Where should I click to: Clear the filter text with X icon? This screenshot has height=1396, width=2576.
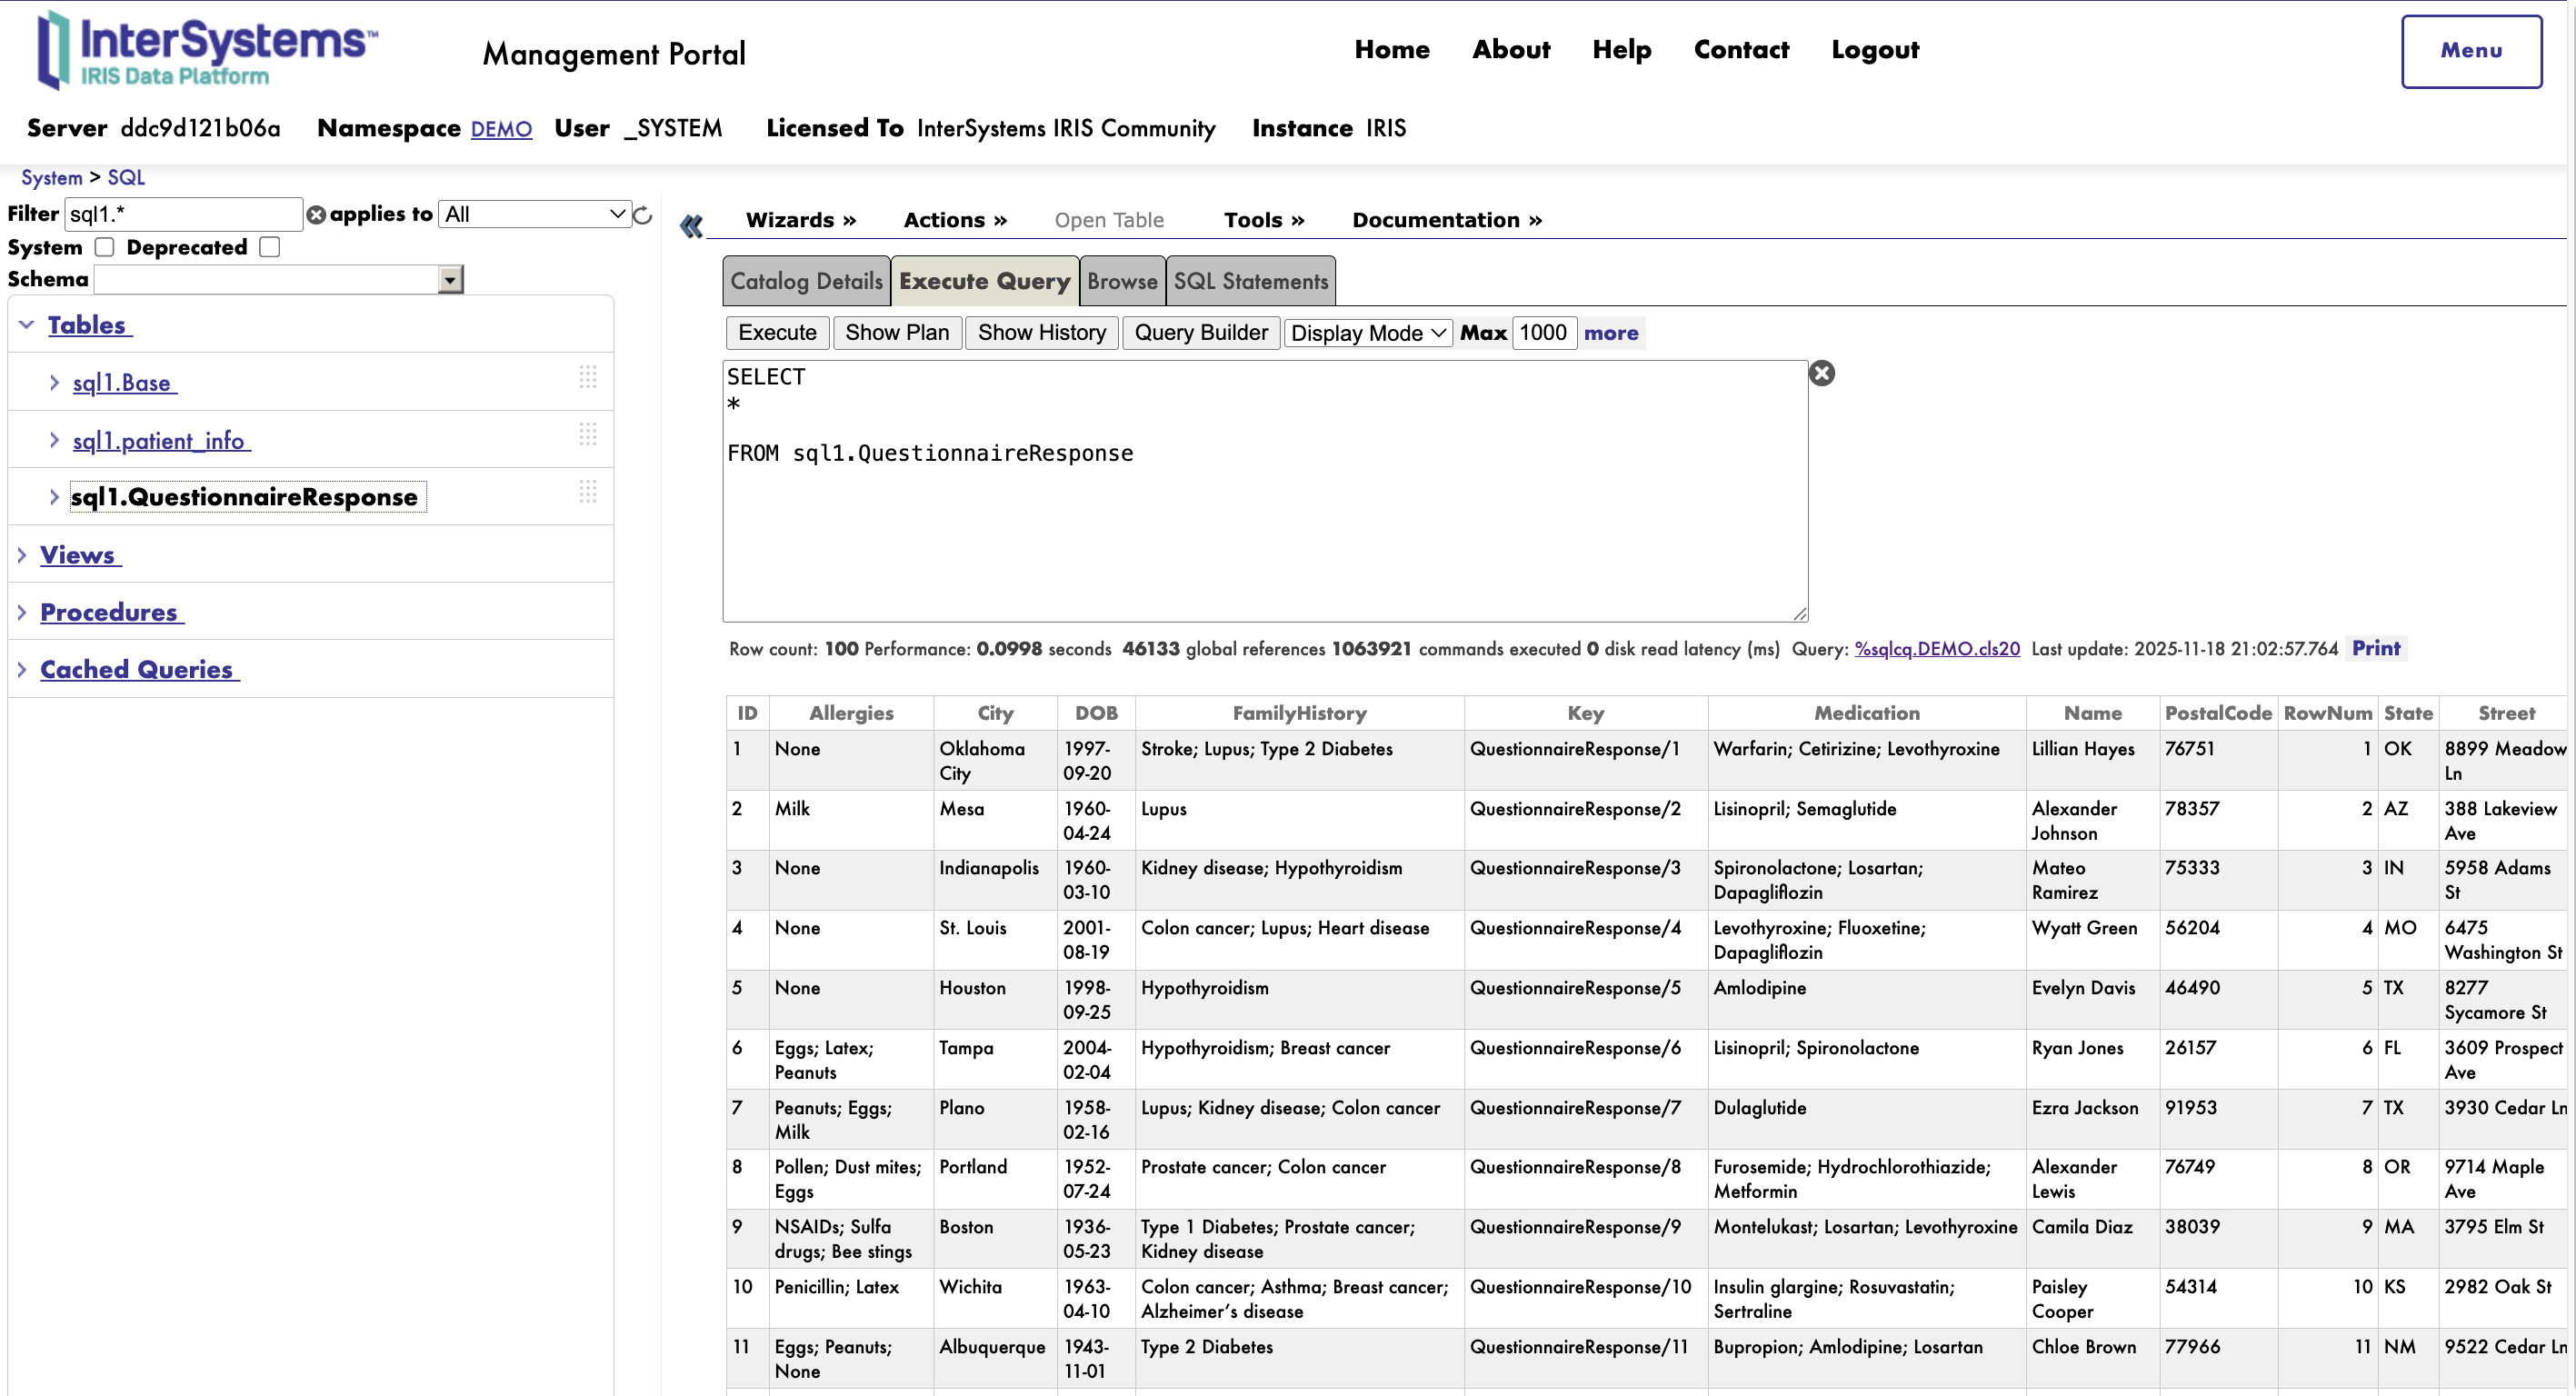[x=316, y=215]
